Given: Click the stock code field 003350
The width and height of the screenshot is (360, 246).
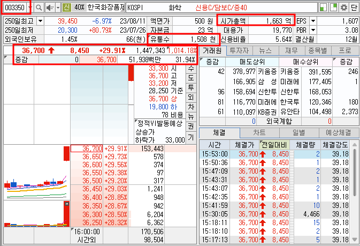Looking at the screenshot, I should (15, 8).
